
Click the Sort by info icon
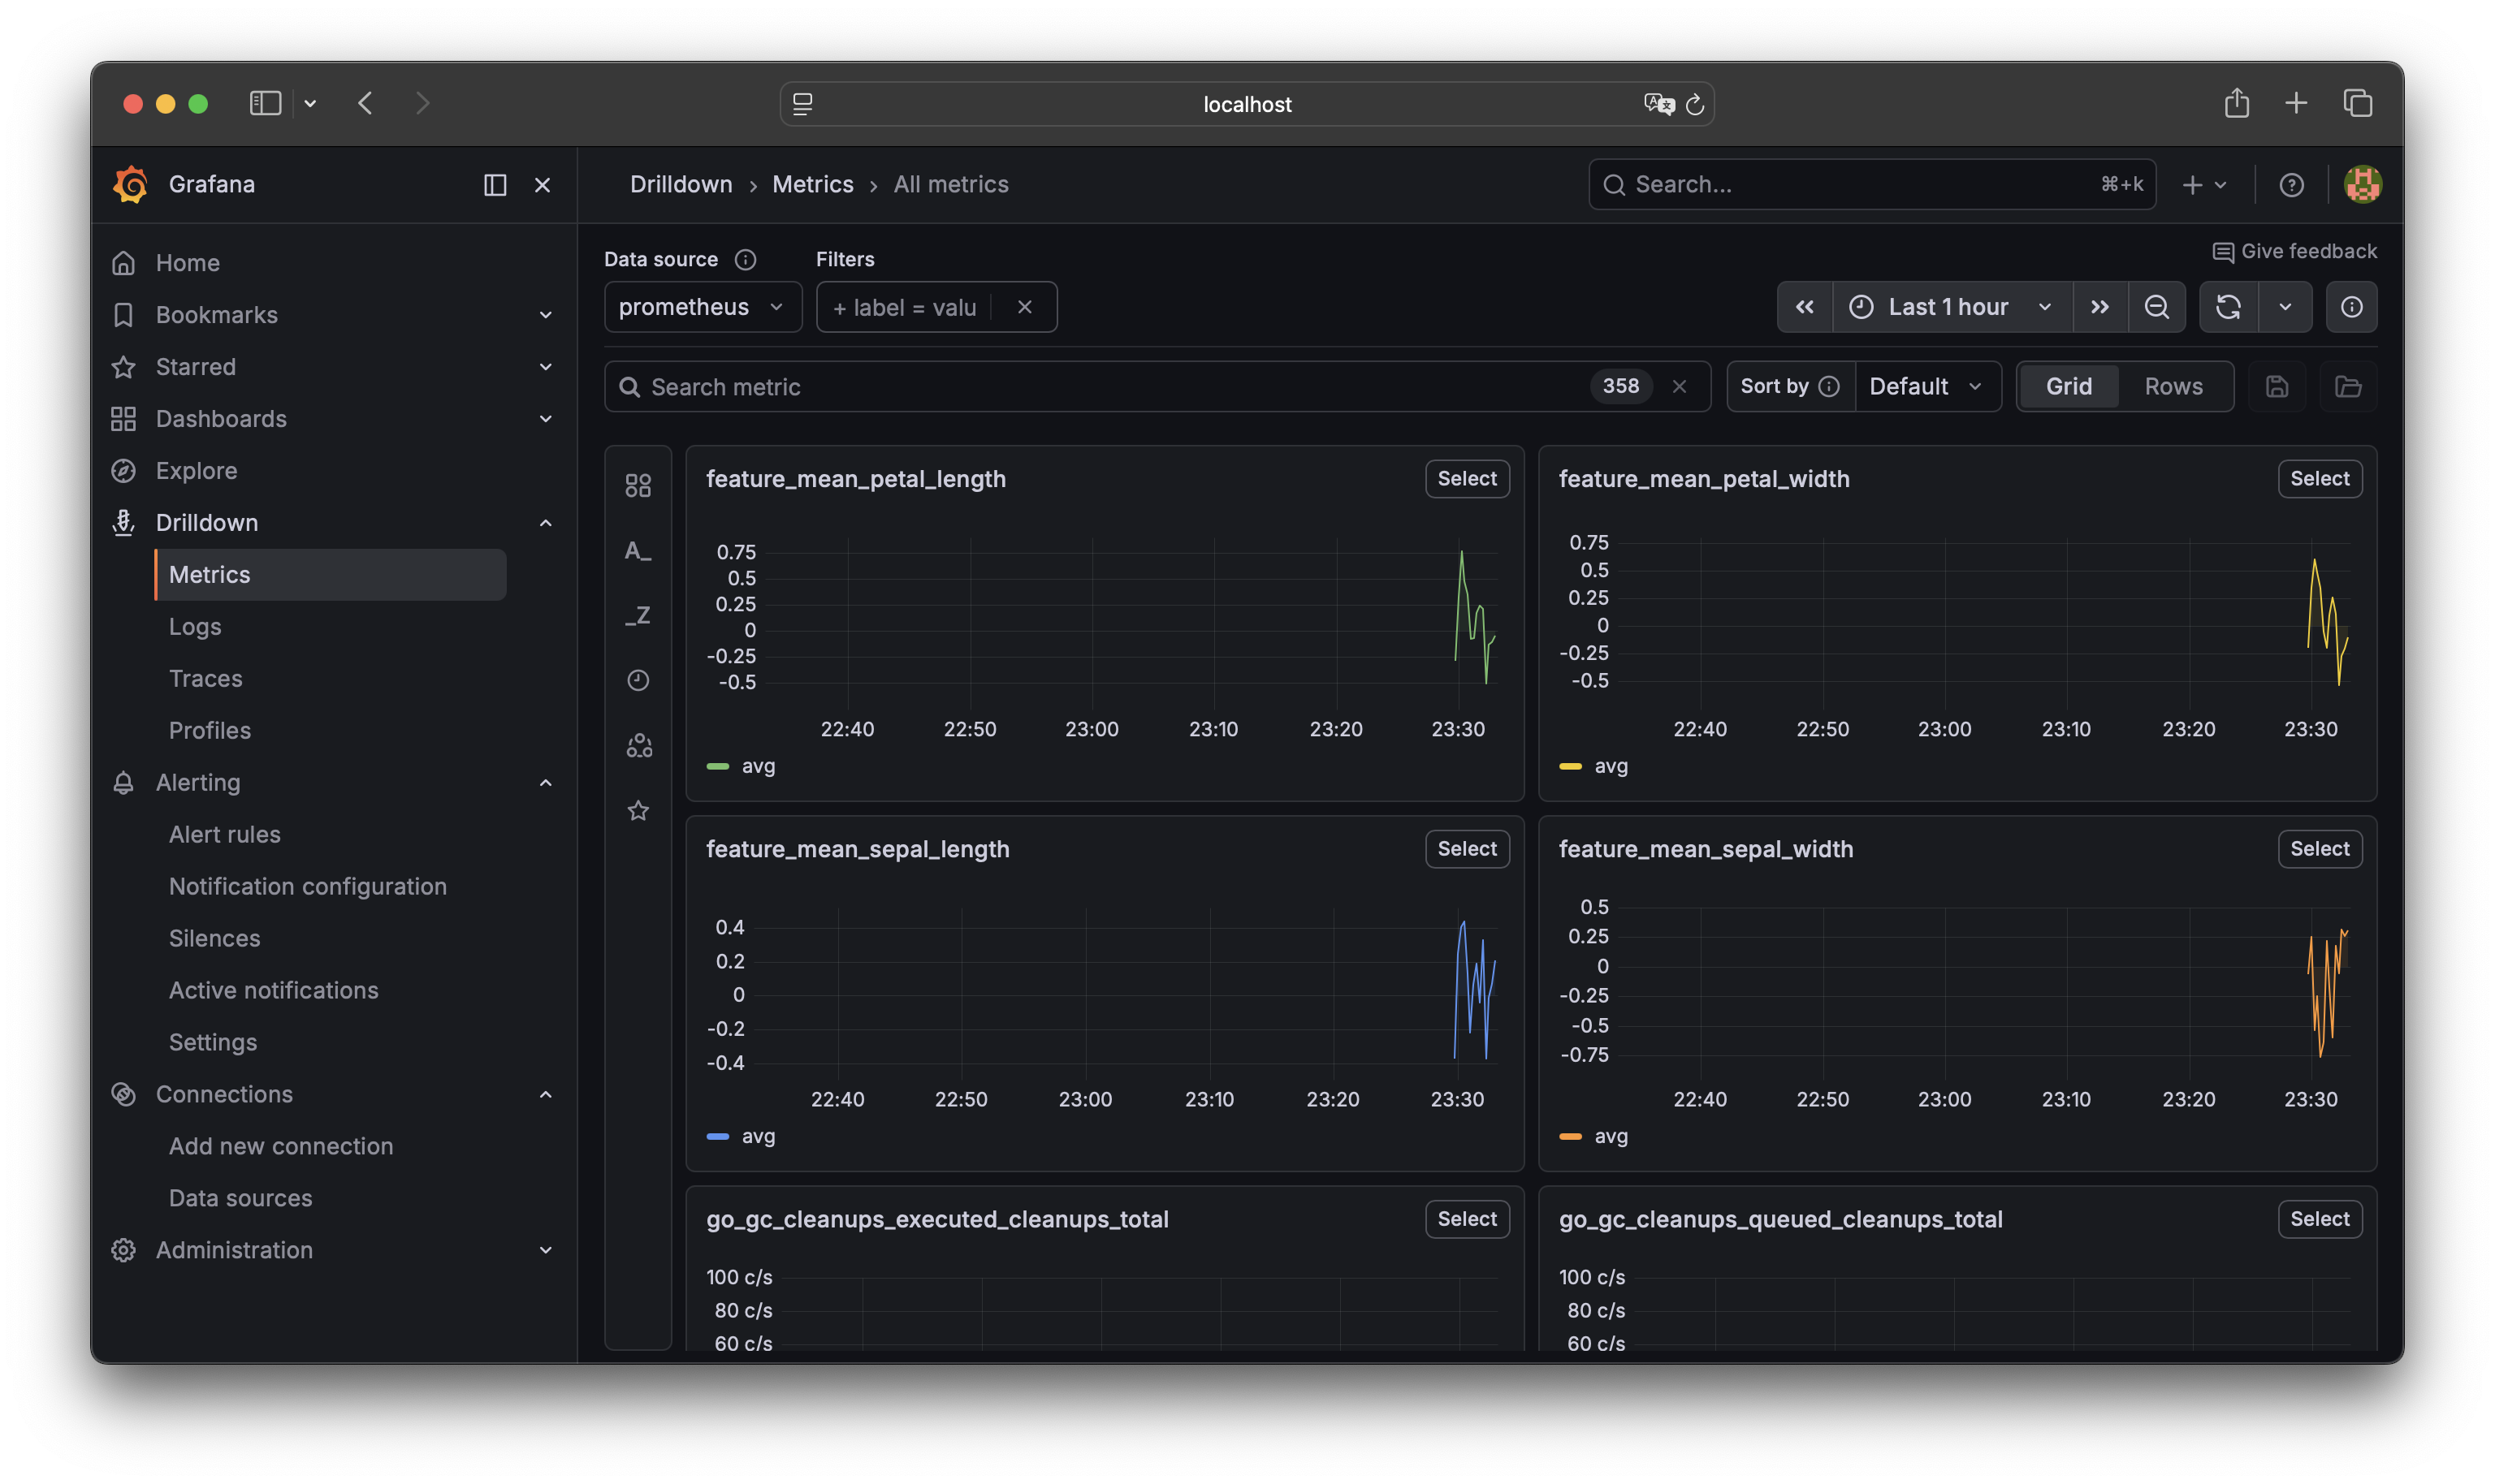pyautogui.click(x=1829, y=387)
